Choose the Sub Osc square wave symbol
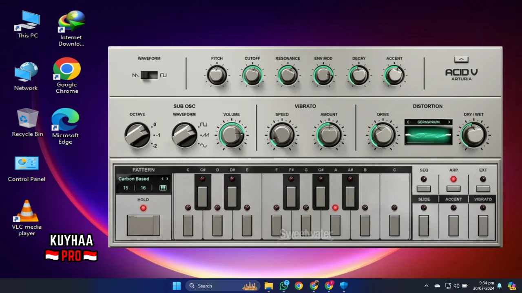The image size is (522, 293). click(203, 125)
